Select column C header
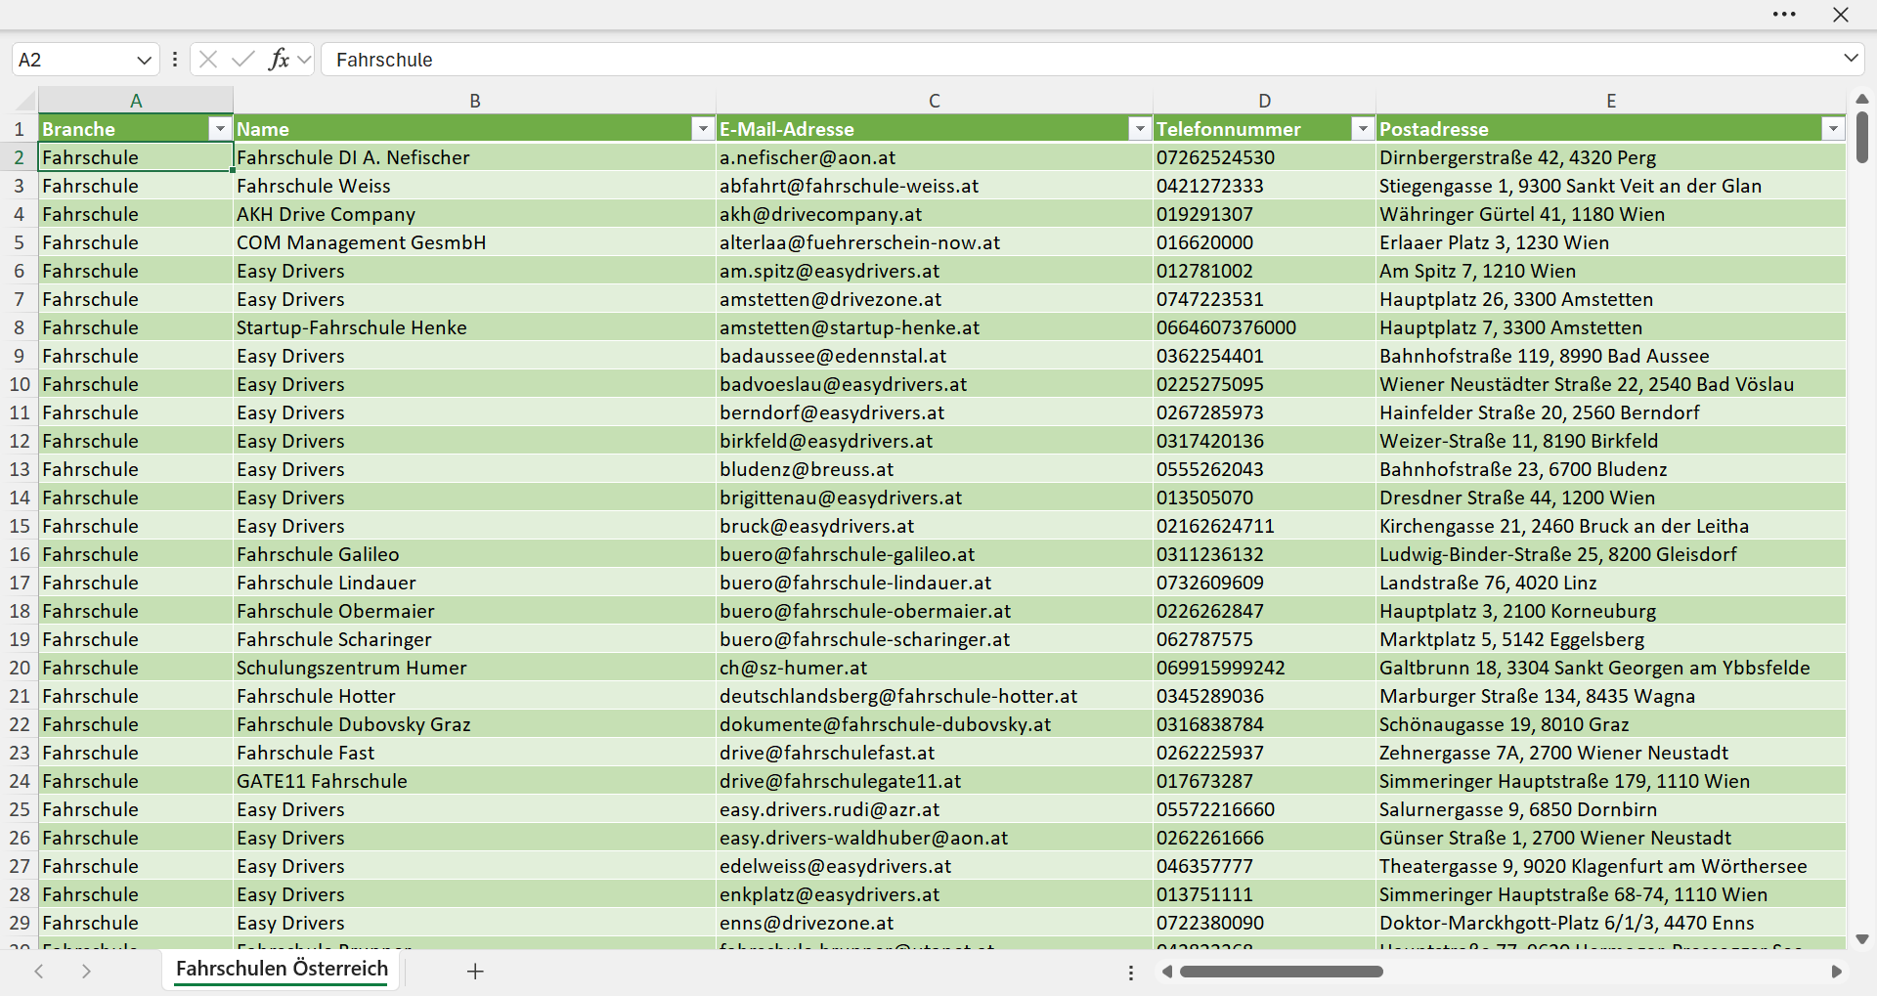The height and width of the screenshot is (996, 1877). click(935, 101)
